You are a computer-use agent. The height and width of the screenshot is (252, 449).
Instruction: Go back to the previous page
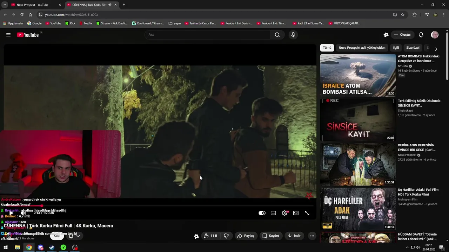[x=5, y=15]
